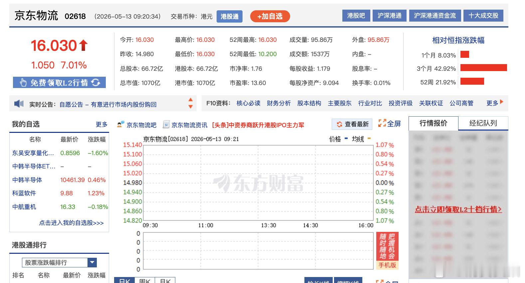This screenshot has height=283, width=525.
Task: Open the 沪深港通 button
Action: point(390,16)
